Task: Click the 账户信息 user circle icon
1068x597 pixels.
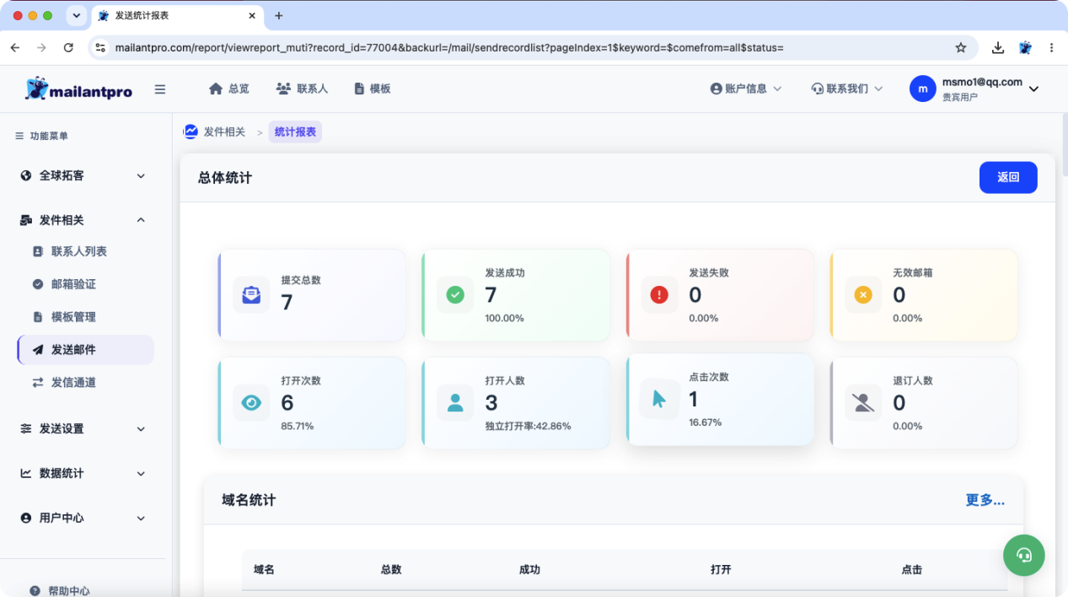Action: [716, 89]
